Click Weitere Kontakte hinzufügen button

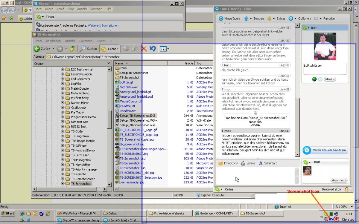click(x=325, y=150)
